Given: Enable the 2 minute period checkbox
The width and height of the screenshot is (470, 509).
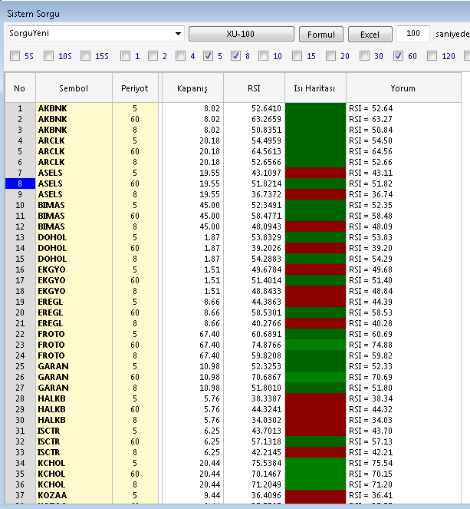Looking at the screenshot, I should point(153,56).
